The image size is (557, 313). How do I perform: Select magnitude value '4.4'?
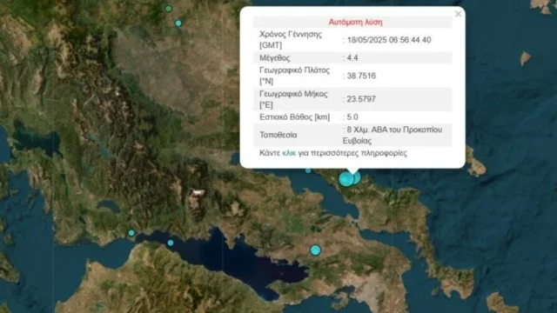[x=352, y=58]
